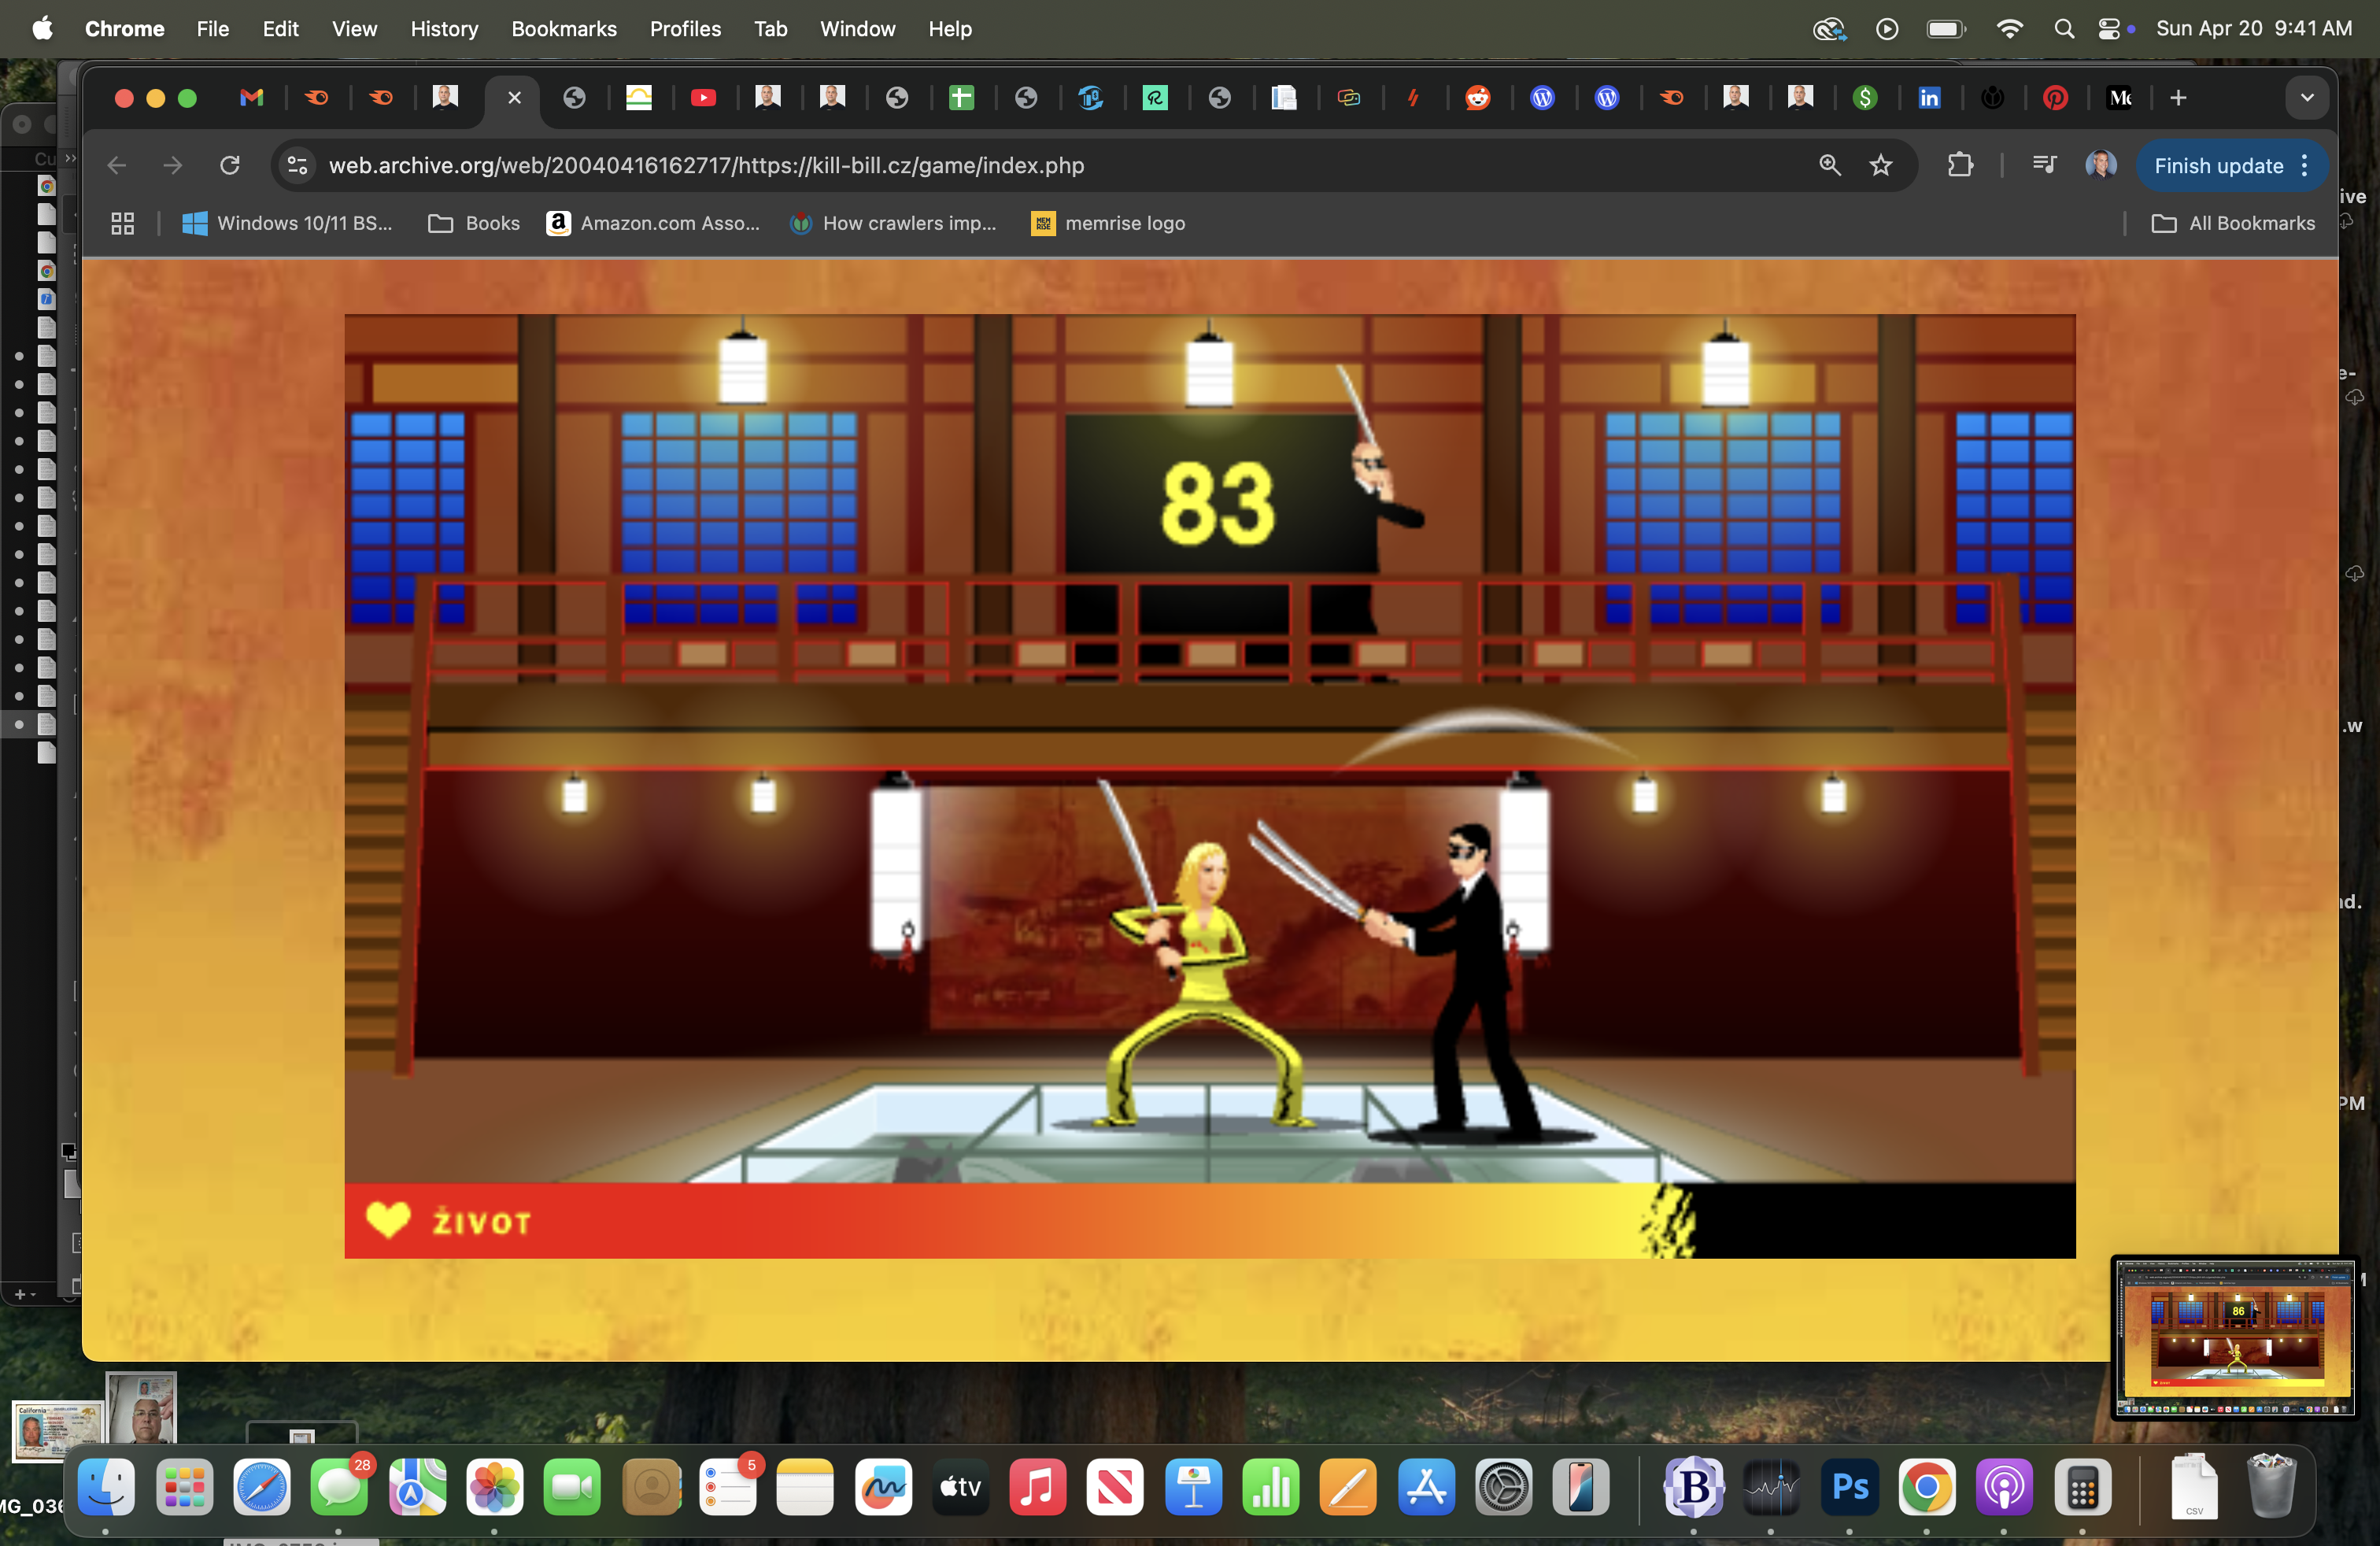2380x1546 pixels.
Task: Switch to the green dollar-sign tab
Action: point(1864,98)
